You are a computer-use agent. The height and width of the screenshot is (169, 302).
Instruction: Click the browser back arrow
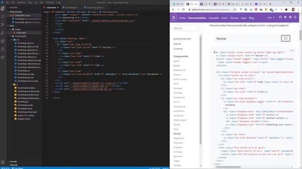[x=173, y=9]
